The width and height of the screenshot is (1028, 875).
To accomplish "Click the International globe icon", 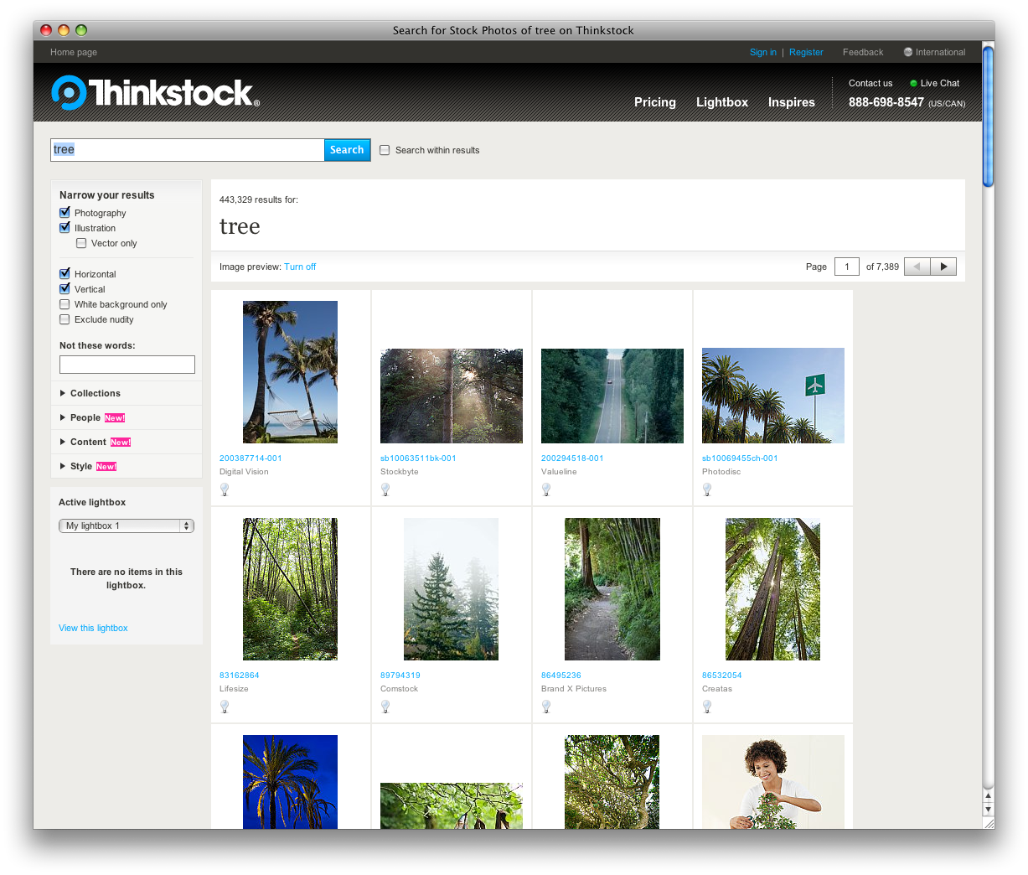I will tap(908, 52).
